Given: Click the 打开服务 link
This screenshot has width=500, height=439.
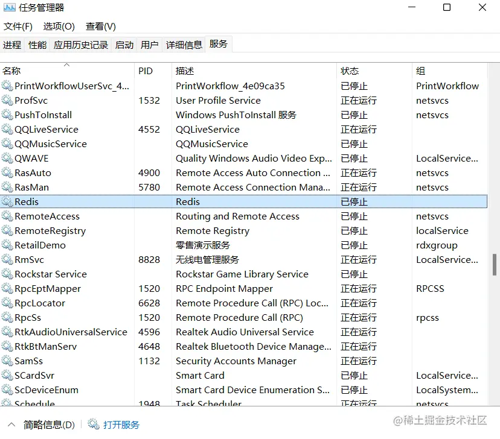Looking at the screenshot, I should (121, 425).
